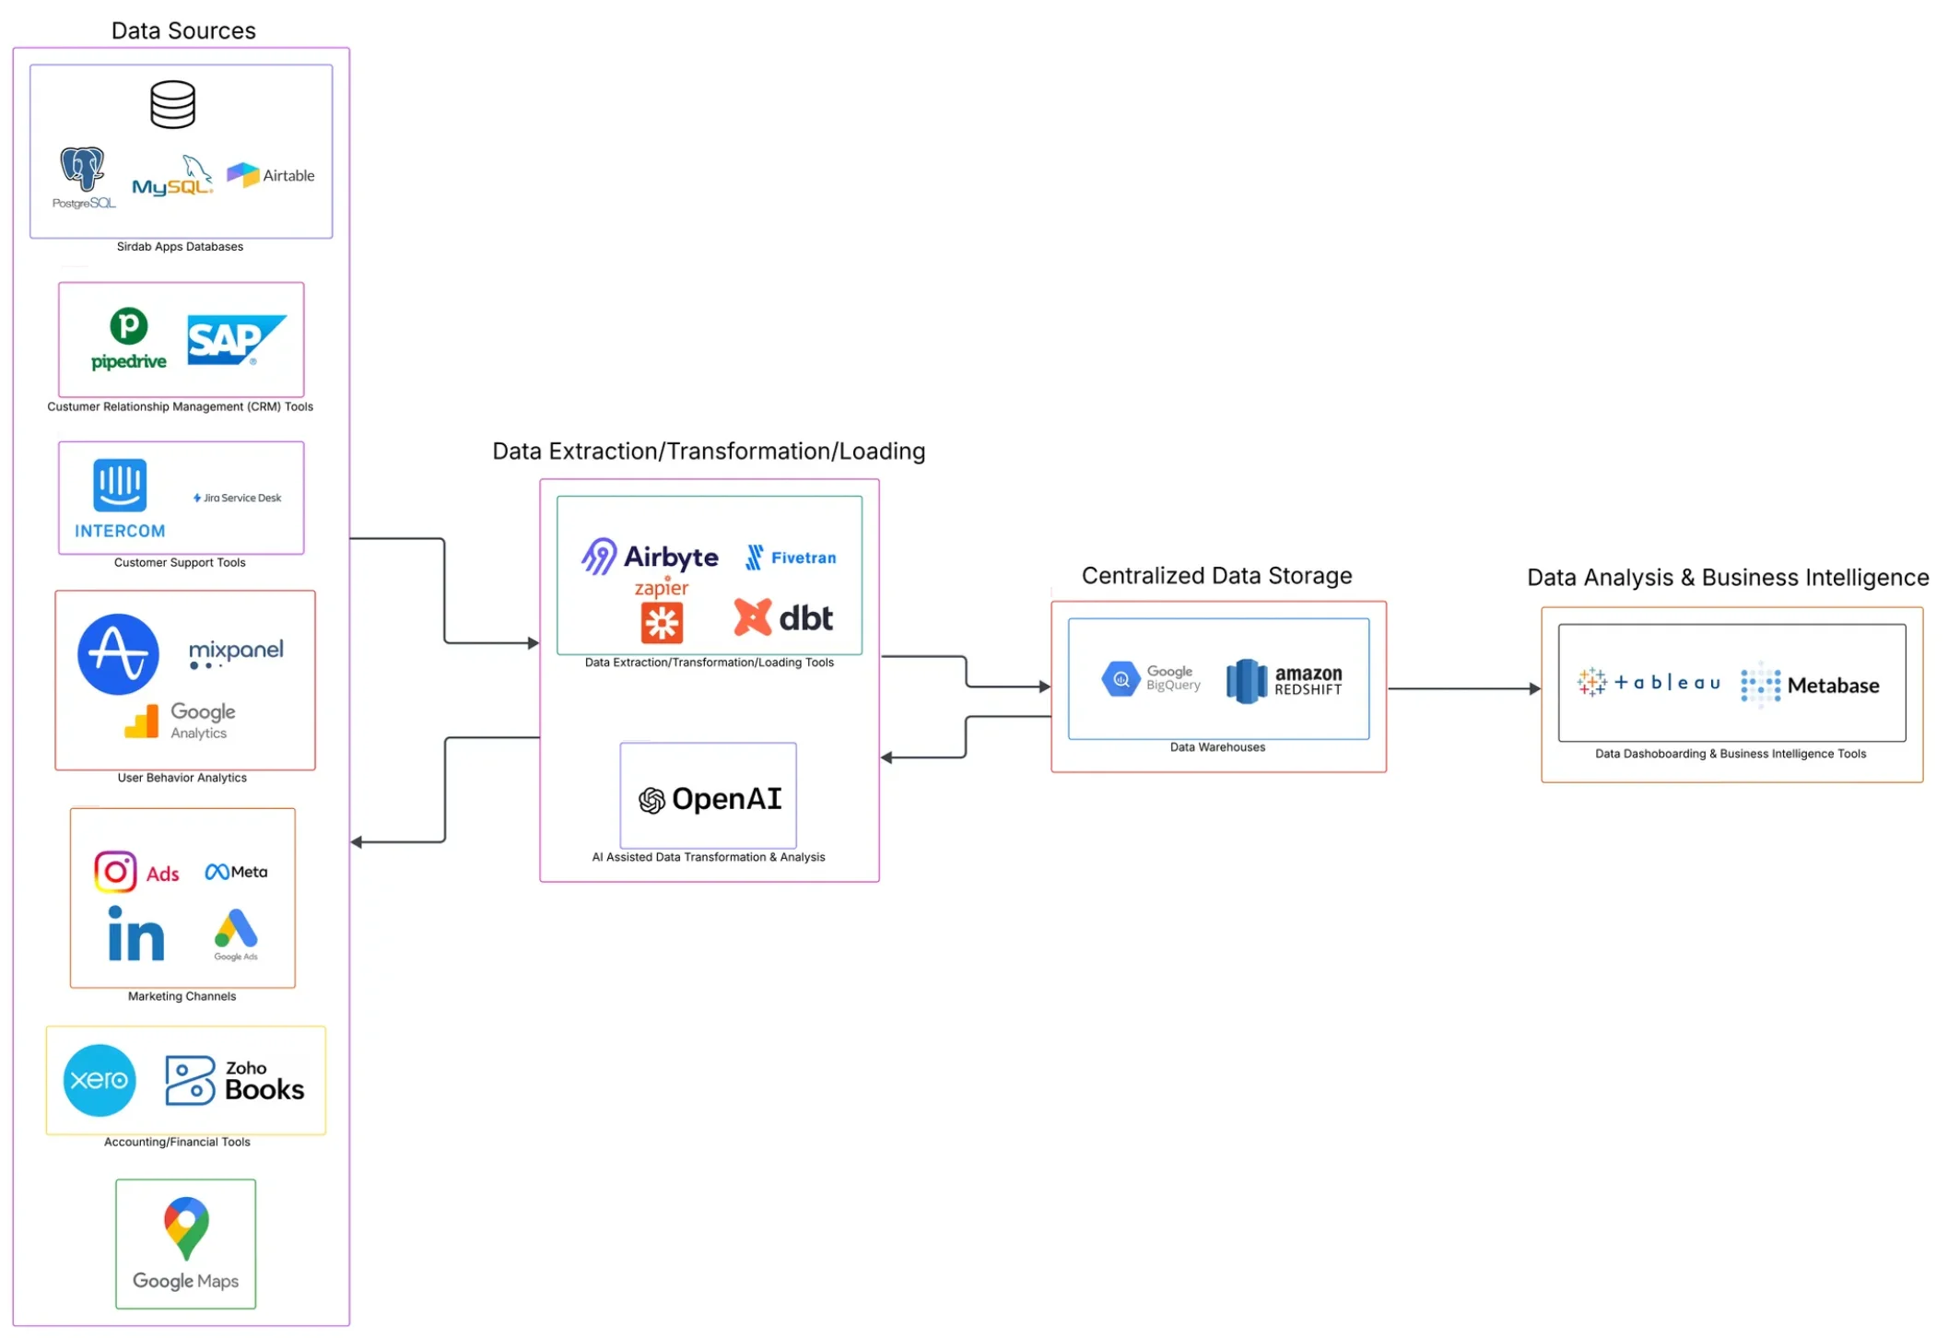
Task: Select the dbt logo
Action: point(783,617)
